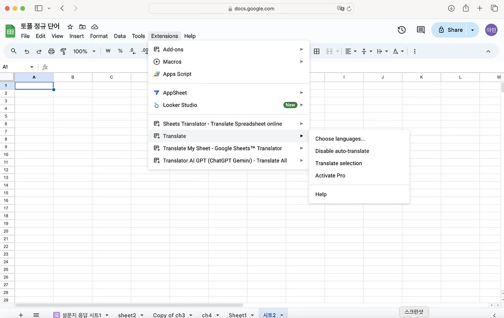Switch to the Sheet1 tab
504x318 pixels.
click(237, 315)
